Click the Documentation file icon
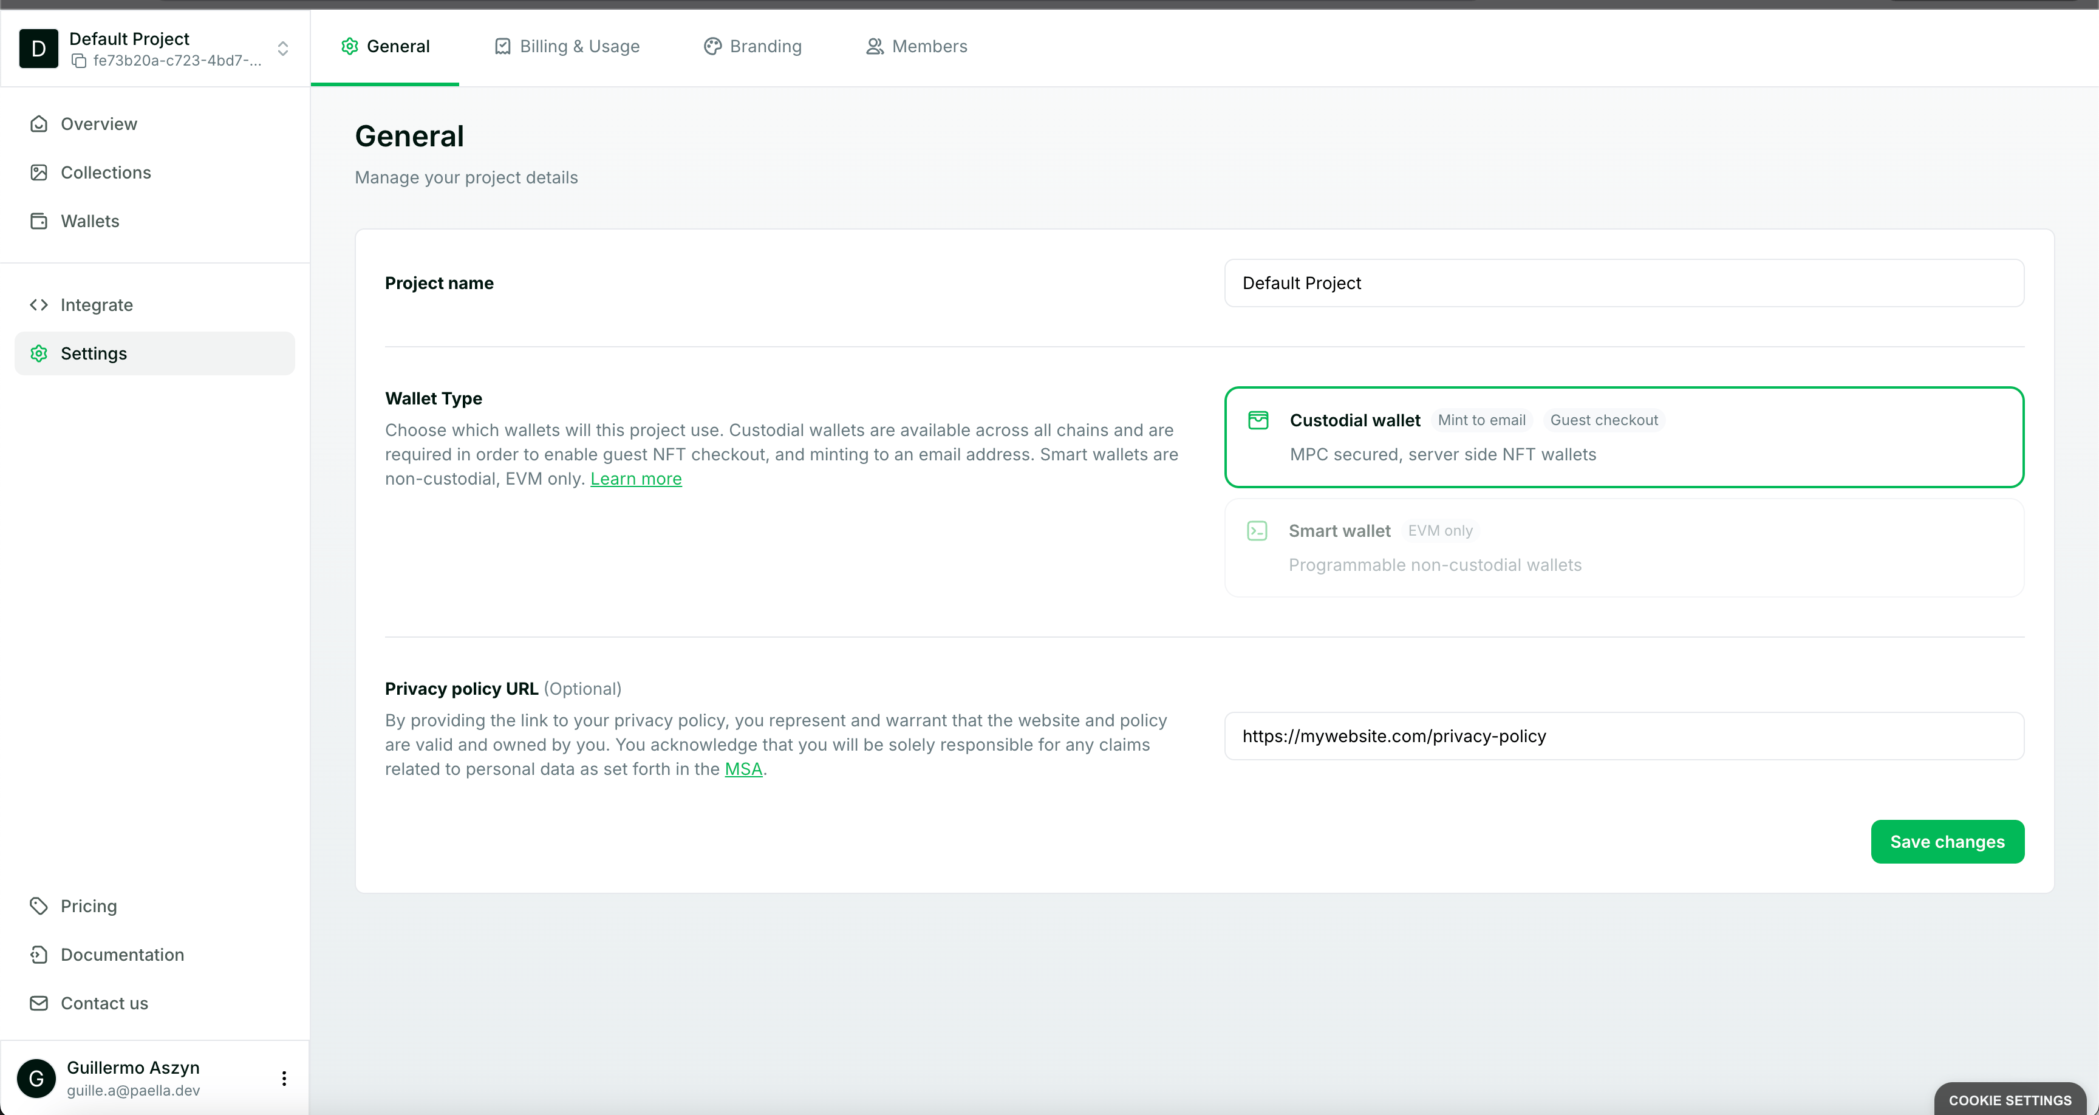 (x=38, y=955)
